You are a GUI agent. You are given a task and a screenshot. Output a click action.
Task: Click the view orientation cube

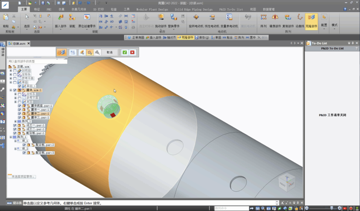(x=287, y=182)
